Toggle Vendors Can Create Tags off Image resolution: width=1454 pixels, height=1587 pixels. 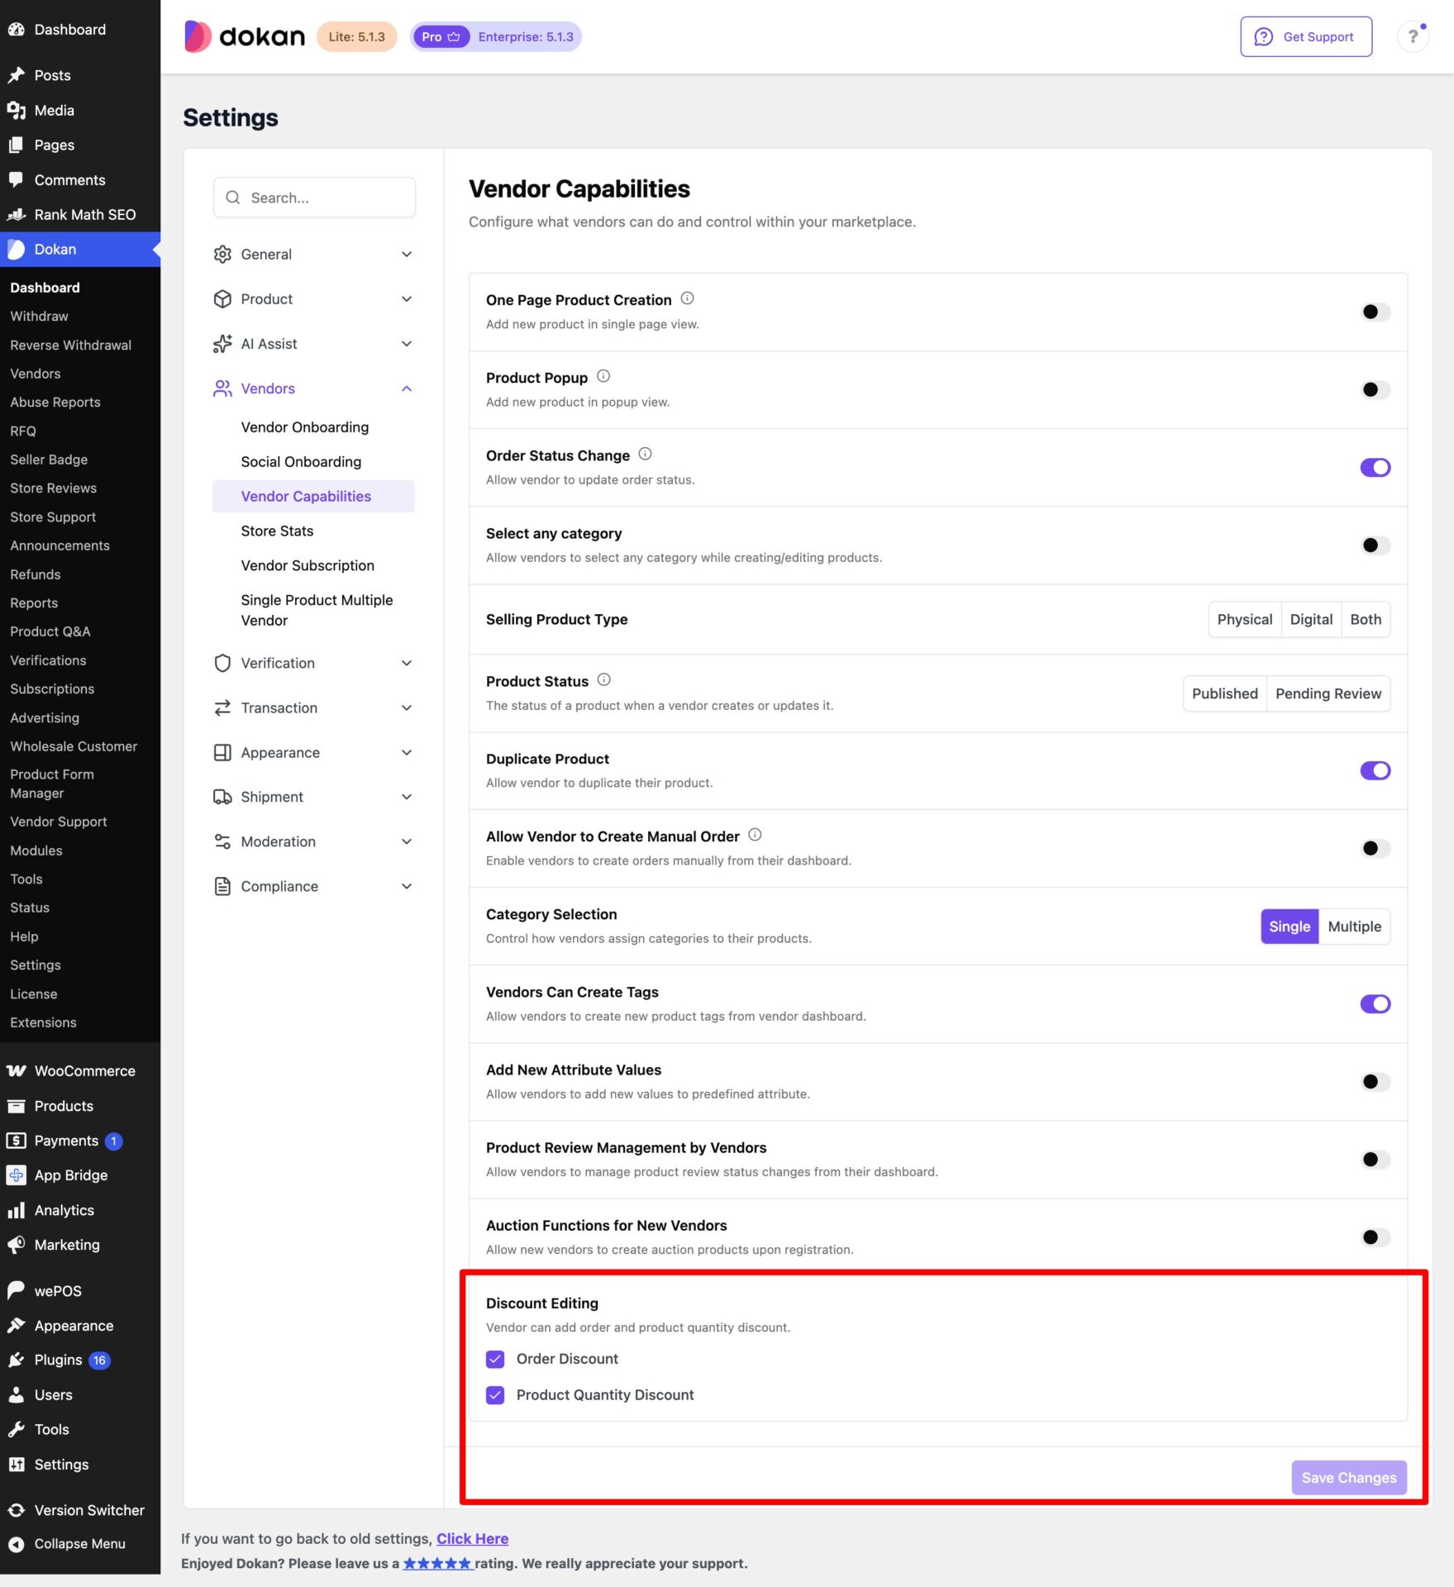[1375, 1003]
